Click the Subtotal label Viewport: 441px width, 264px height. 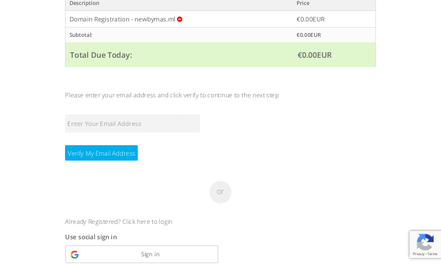(81, 35)
